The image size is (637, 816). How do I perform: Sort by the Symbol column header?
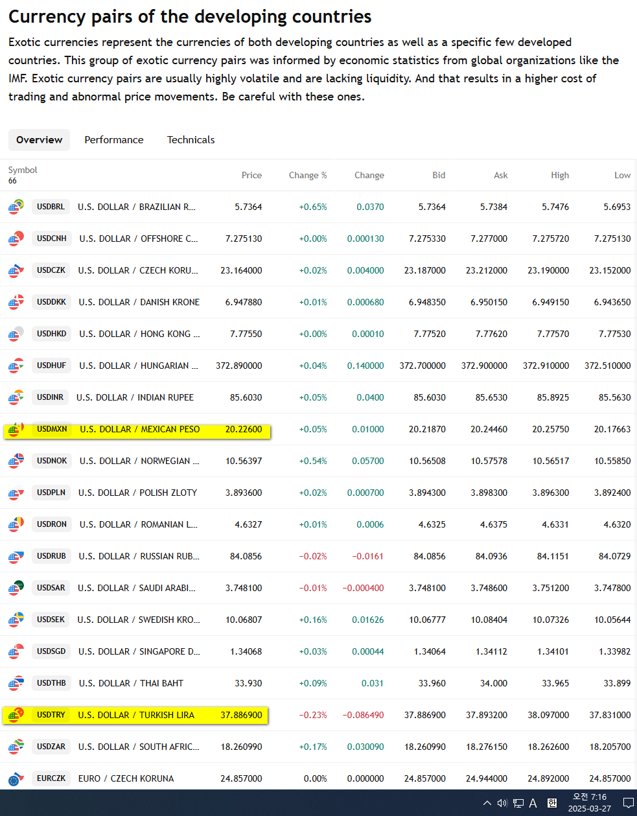pyautogui.click(x=23, y=170)
